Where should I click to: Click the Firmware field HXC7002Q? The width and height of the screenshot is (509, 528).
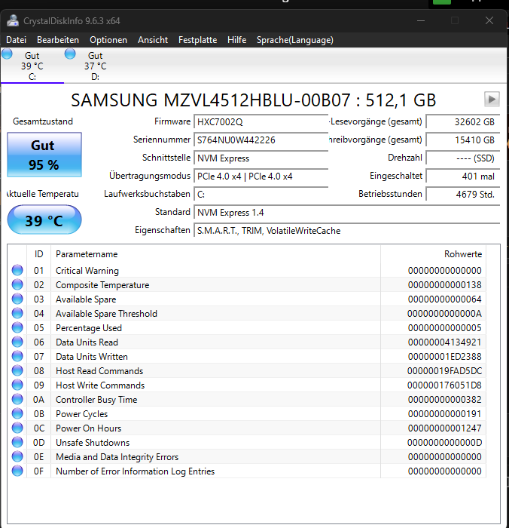coord(261,121)
